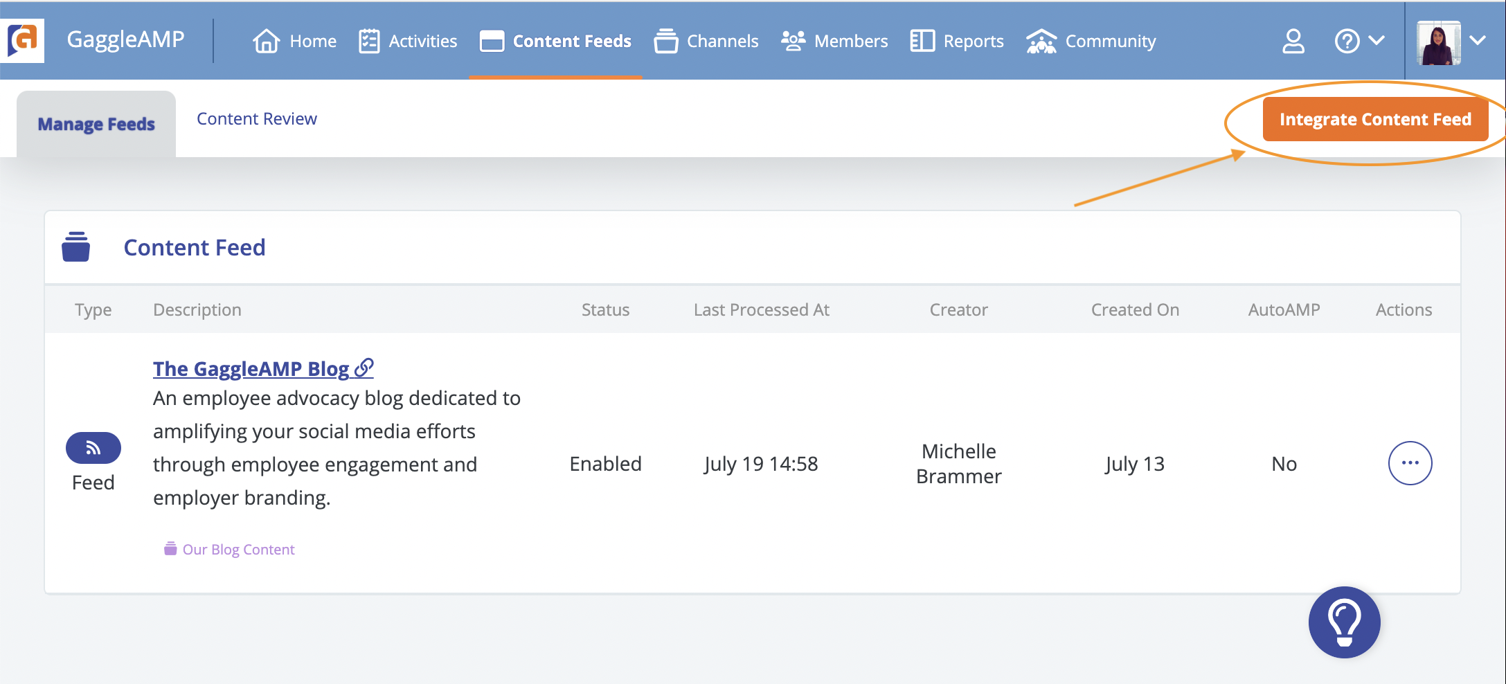
Task: Click the GaggleAMP brand name
Action: pos(125,39)
